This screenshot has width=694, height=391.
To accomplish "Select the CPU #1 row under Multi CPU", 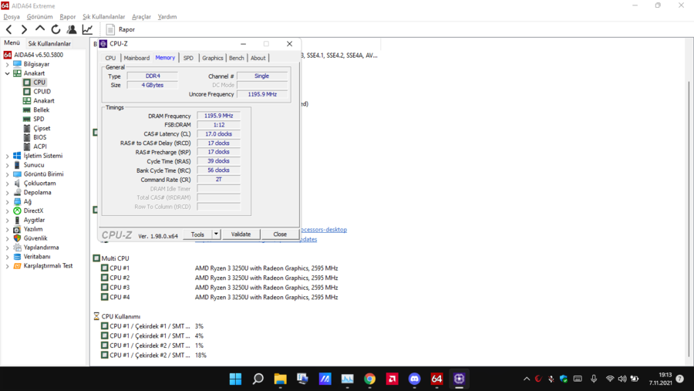I will point(220,268).
